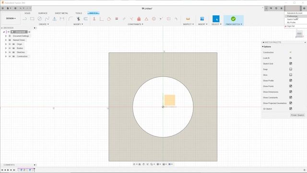Toggle the 3D Sketch checkbox
This screenshot has height=173, width=307.
pyautogui.click(x=291, y=109)
